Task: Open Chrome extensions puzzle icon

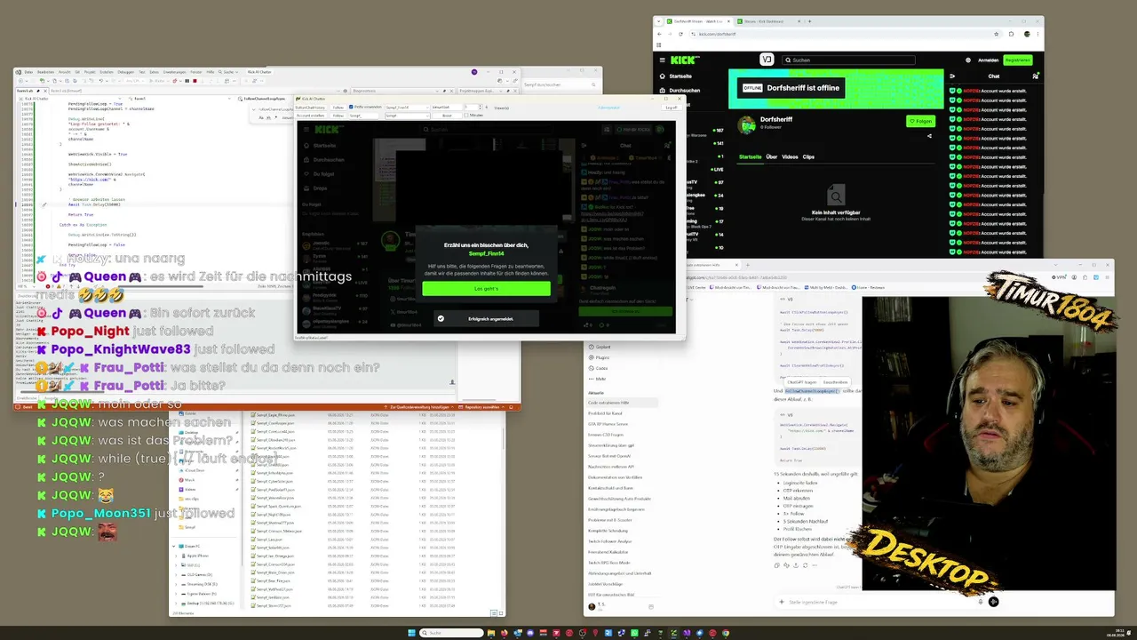Action: click(x=1011, y=34)
